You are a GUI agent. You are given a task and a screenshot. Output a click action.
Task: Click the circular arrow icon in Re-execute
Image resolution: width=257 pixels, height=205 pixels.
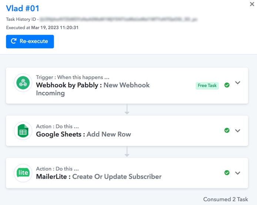click(x=14, y=41)
